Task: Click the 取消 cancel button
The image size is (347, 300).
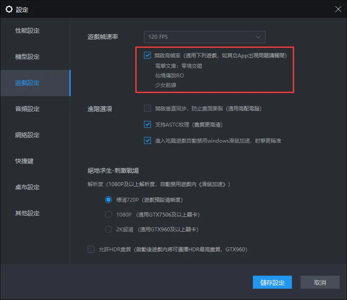Action: (x=320, y=282)
